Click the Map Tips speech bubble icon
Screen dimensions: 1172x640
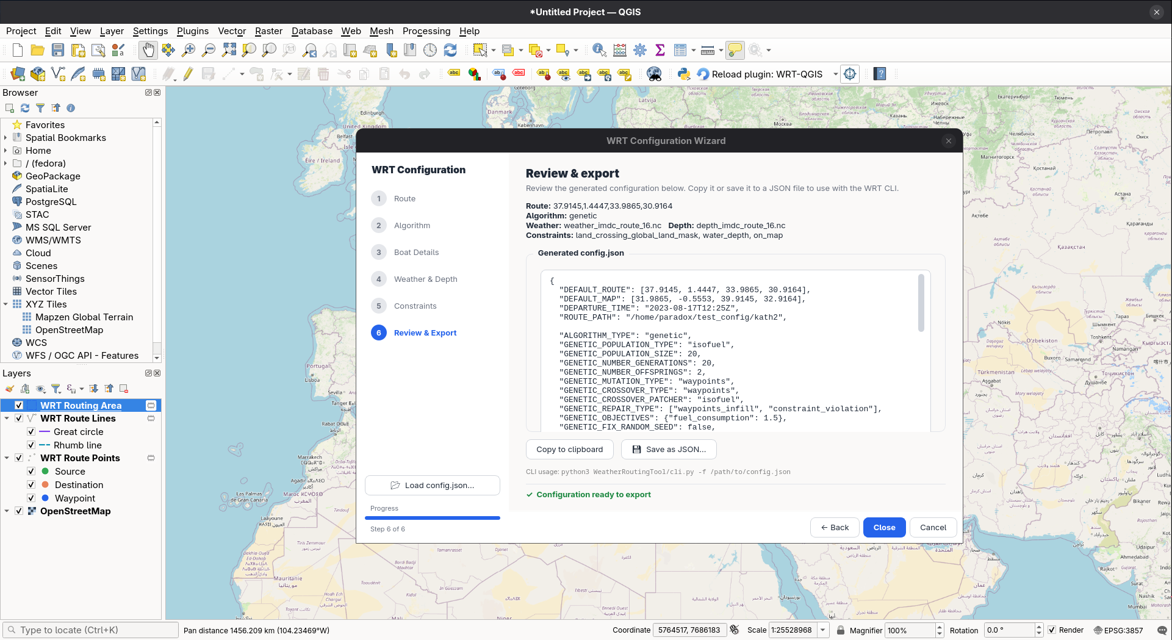[x=735, y=50]
